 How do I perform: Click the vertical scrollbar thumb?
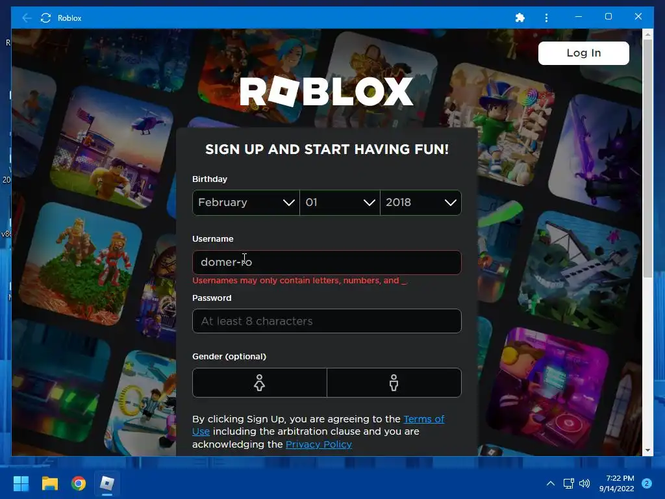tap(647, 159)
